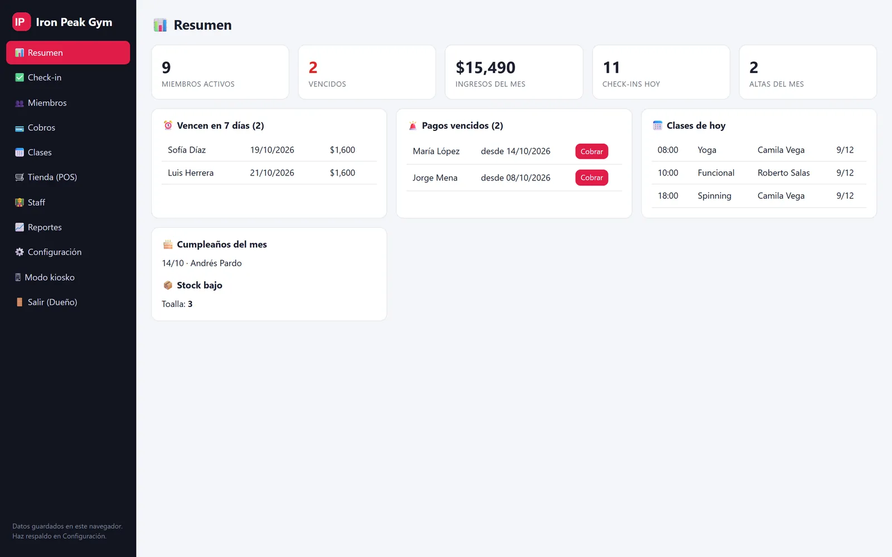Select the 08:00 Yoga class row
Screen dimensions: 892x557
point(759,150)
